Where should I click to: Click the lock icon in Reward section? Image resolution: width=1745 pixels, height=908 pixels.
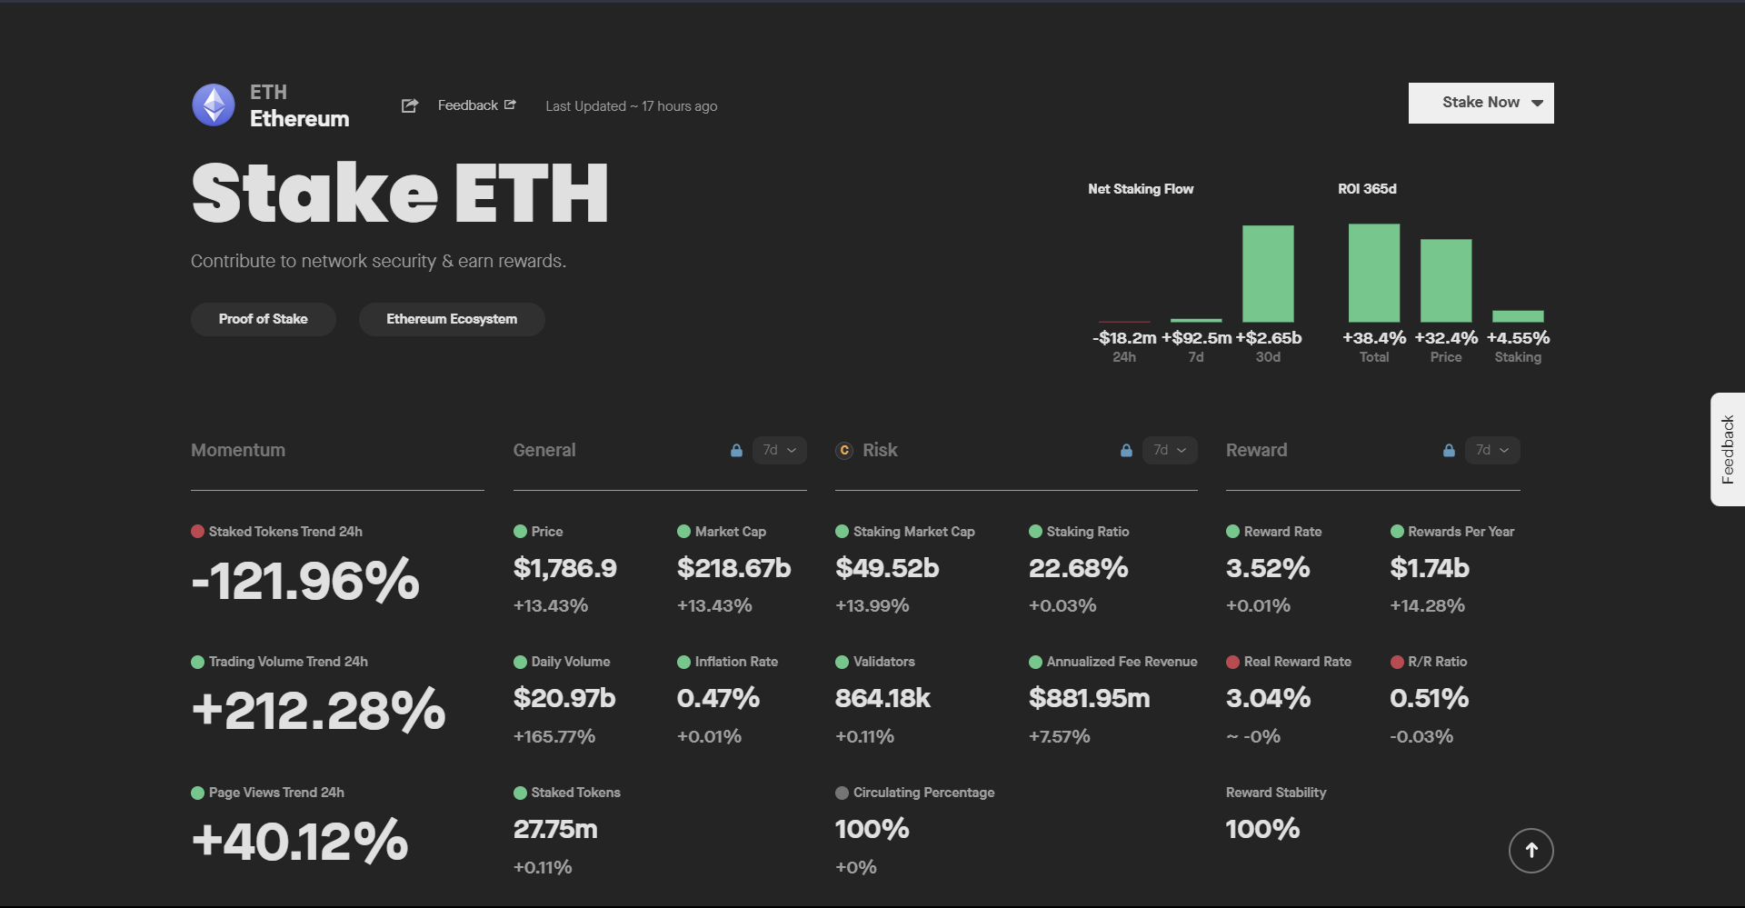pos(1449,451)
